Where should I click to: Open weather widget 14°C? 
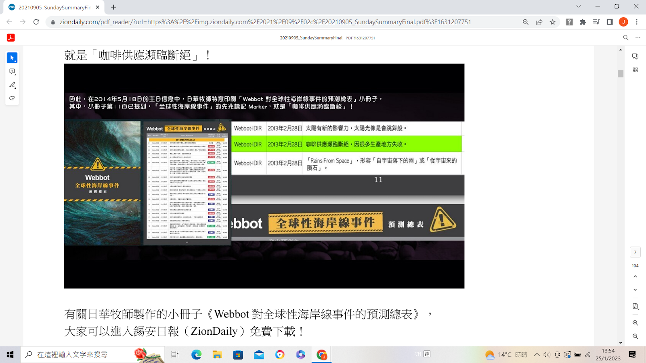point(506,355)
